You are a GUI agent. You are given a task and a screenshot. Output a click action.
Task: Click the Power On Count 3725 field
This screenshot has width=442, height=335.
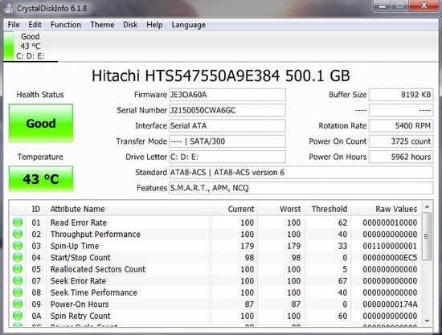[x=401, y=141]
